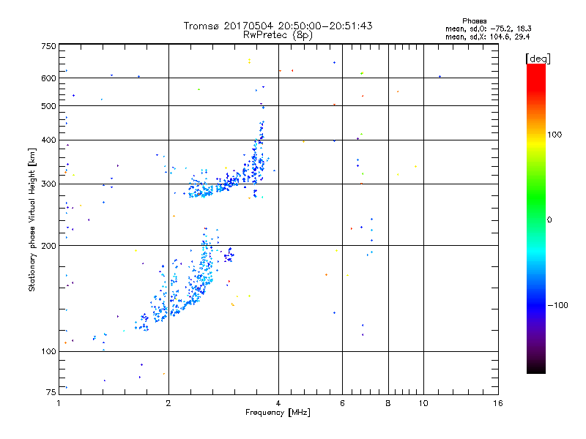Click the colorbar tick label "0"
Image resolution: width=586 pixels, height=439 pixels.
549,220
